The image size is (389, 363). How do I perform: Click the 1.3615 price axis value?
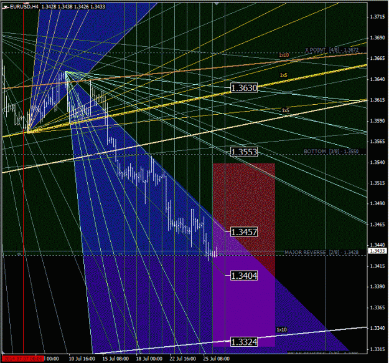pos(377,100)
